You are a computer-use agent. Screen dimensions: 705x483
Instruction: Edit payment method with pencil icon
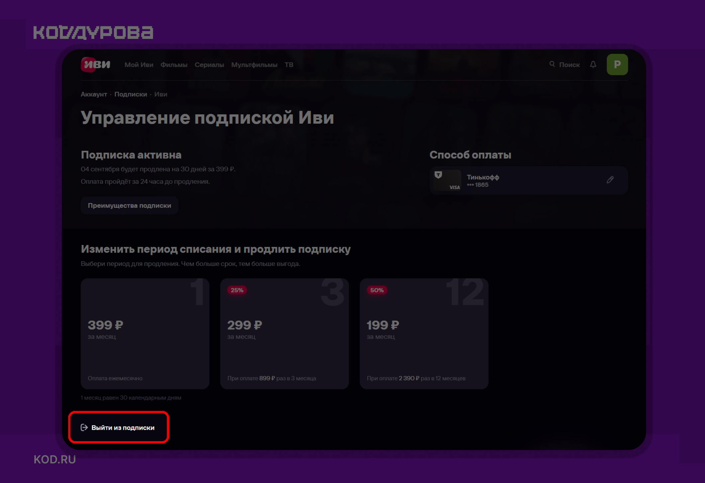610,180
